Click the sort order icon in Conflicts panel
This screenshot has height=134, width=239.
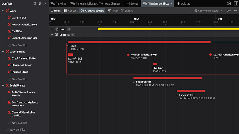[40, 3]
